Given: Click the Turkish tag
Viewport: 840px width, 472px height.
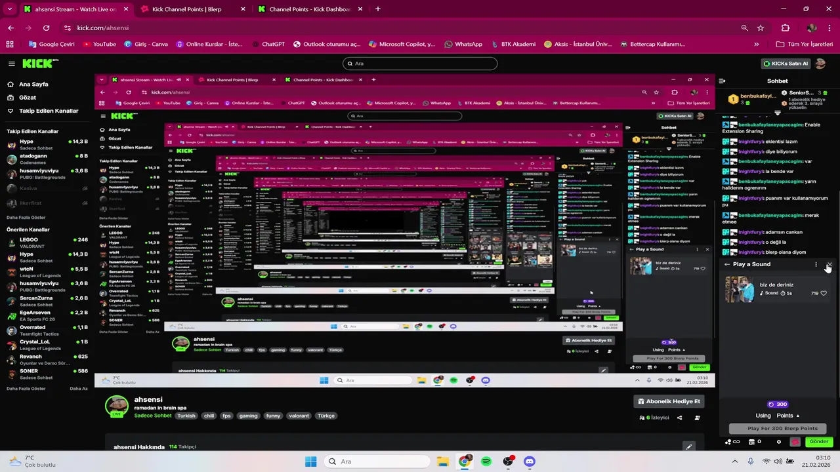Looking at the screenshot, I should (x=186, y=416).
